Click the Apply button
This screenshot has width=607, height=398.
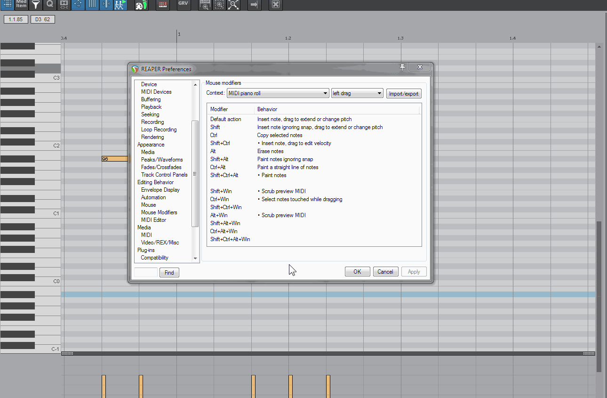click(x=414, y=271)
